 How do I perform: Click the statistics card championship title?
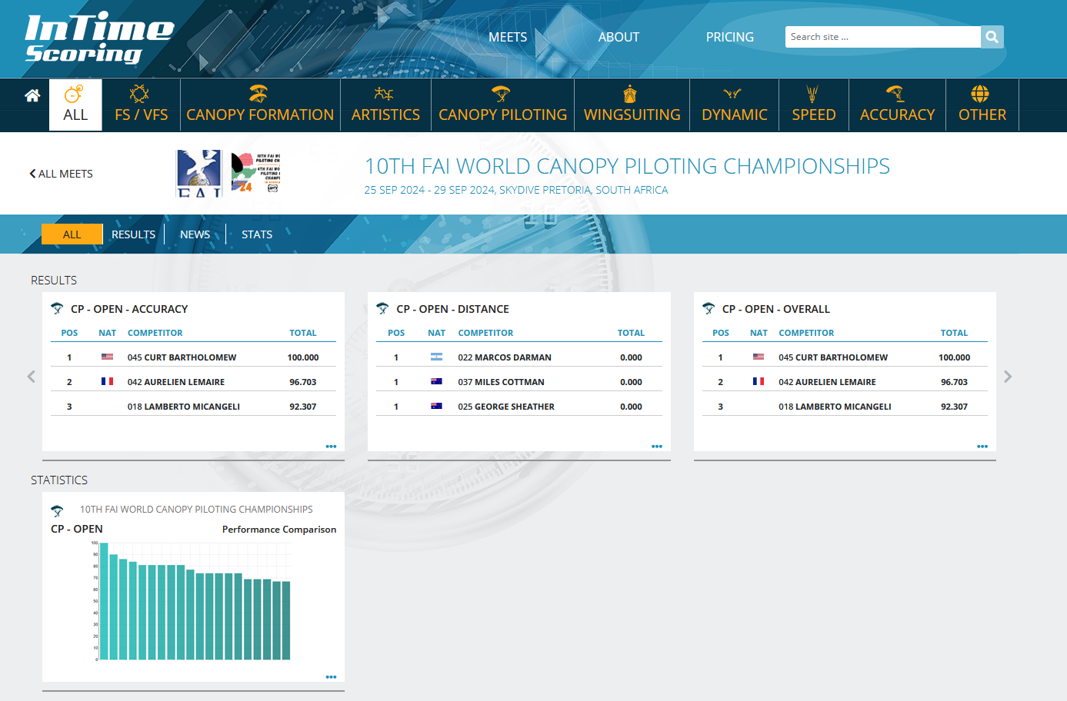point(196,510)
